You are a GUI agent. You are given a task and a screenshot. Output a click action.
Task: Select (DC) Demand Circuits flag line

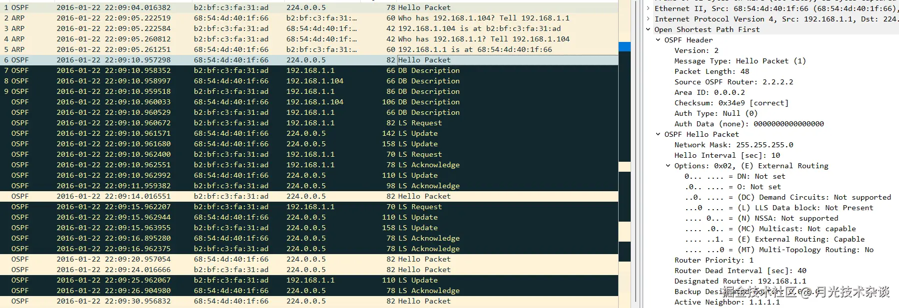(788, 197)
